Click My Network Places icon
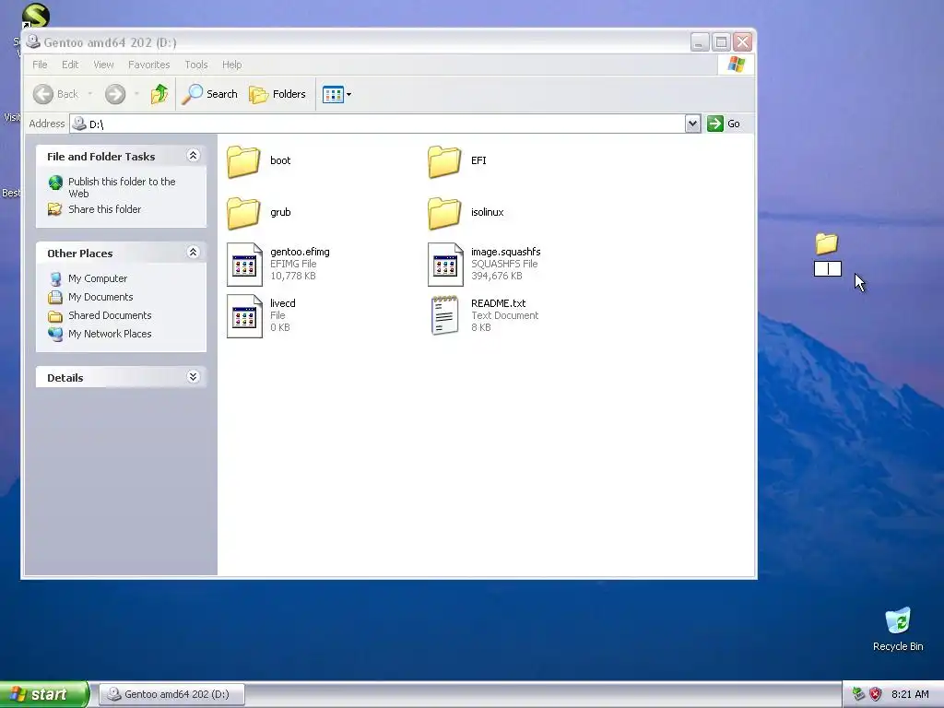The height and width of the screenshot is (708, 944). (x=55, y=334)
